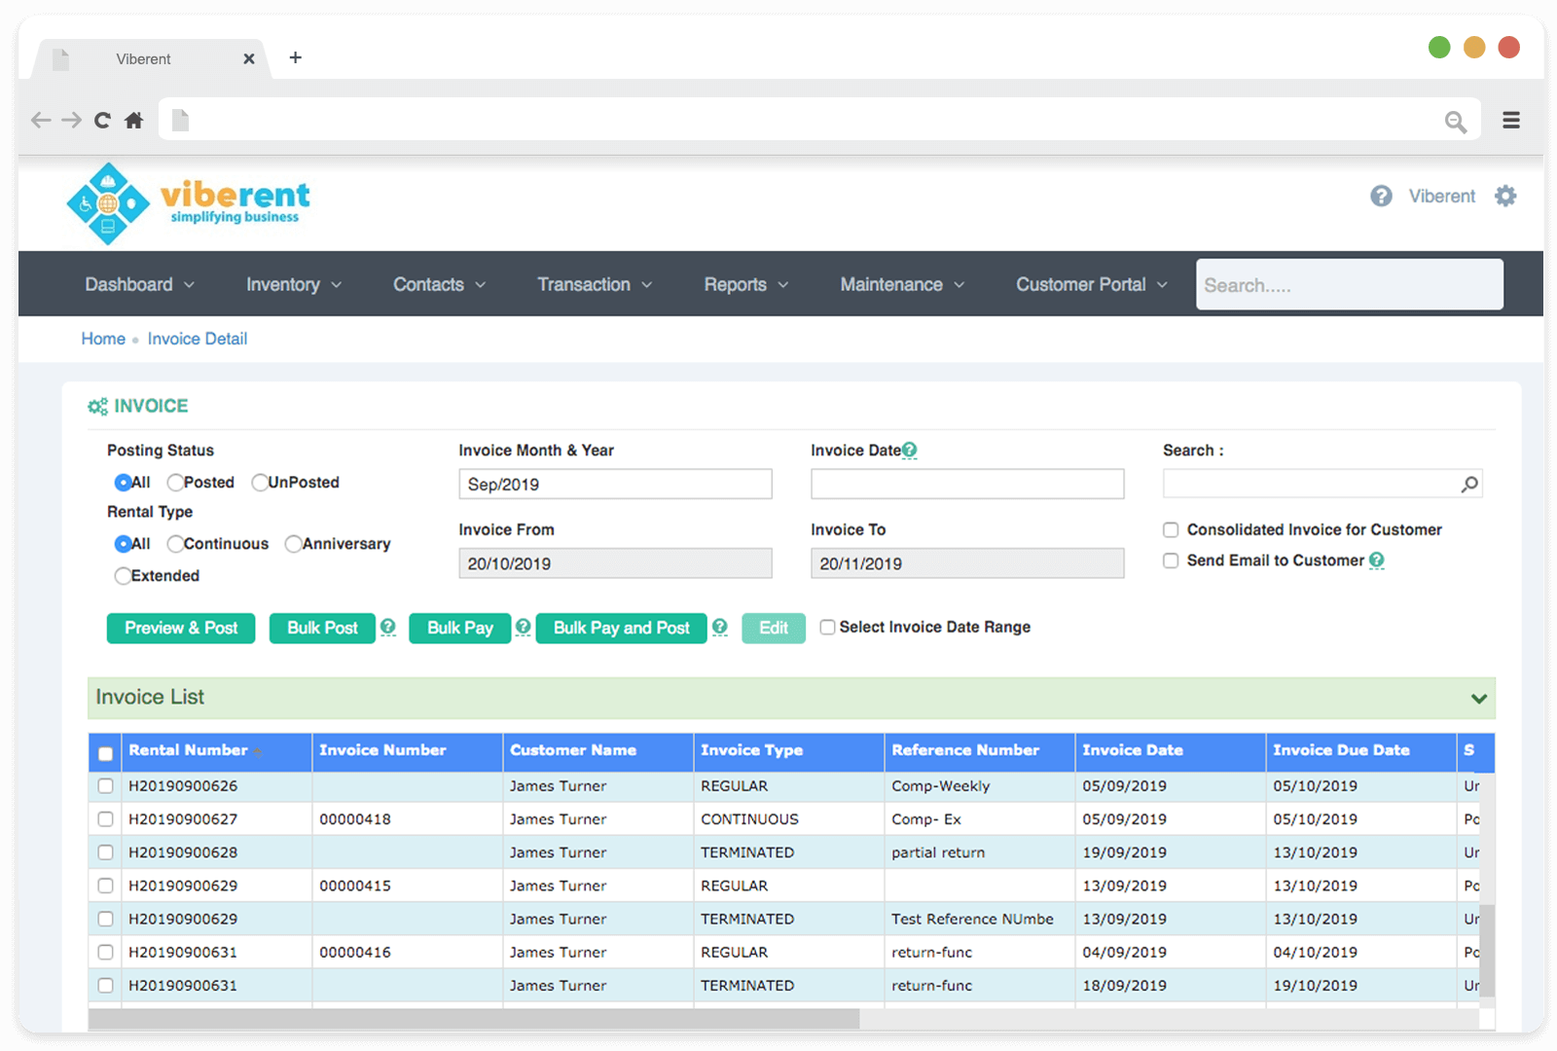
Task: Click the Preview & Post button
Action: pyautogui.click(x=181, y=629)
